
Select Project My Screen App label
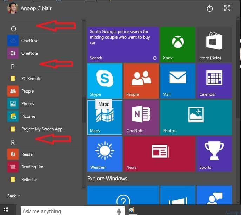click(x=42, y=129)
